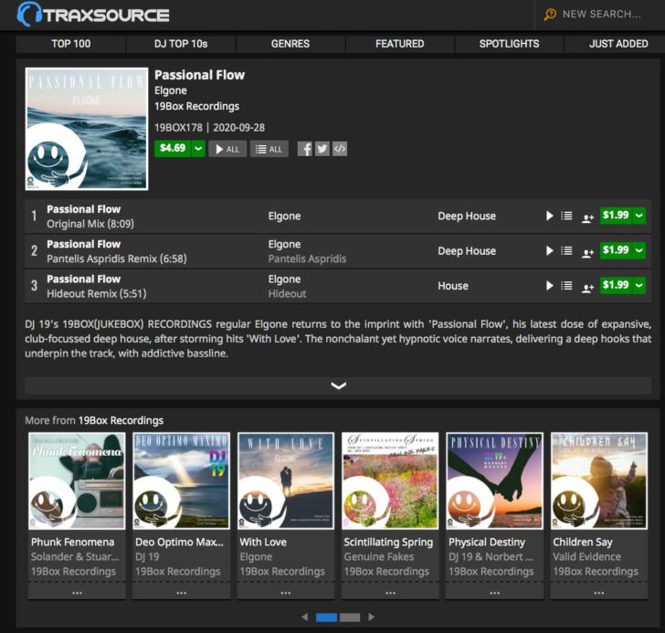Add Original Mix to the queue
The width and height of the screenshot is (665, 633).
(566, 216)
